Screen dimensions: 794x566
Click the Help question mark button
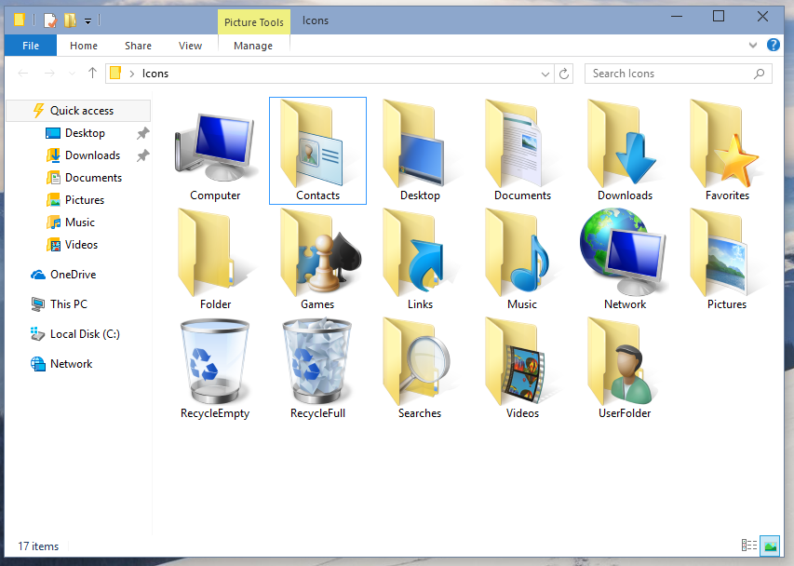pos(774,45)
